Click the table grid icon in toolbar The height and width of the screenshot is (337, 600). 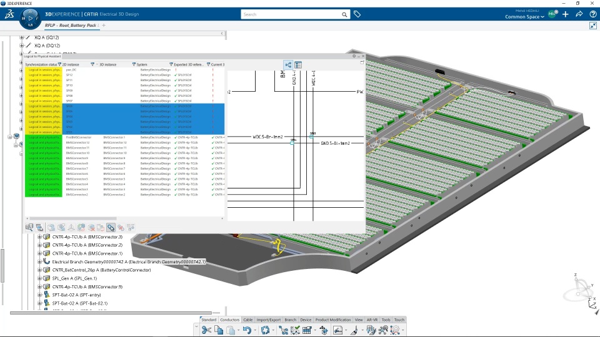pyautogui.click(x=307, y=330)
